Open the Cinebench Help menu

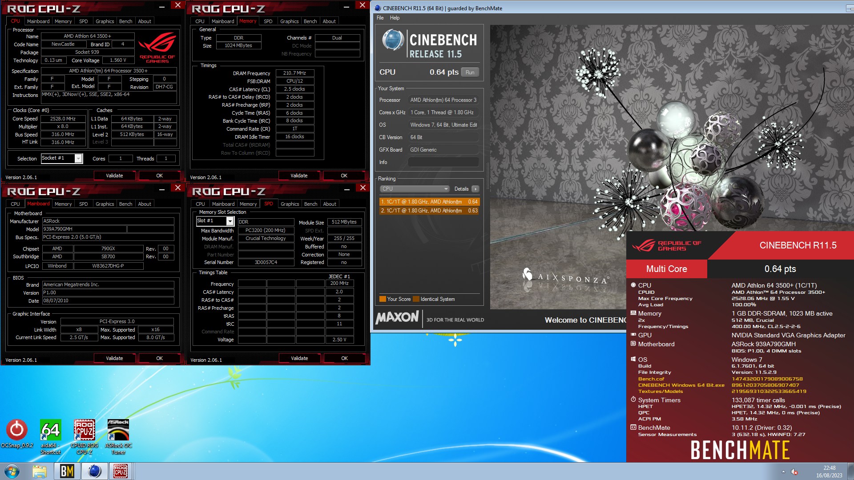395,18
